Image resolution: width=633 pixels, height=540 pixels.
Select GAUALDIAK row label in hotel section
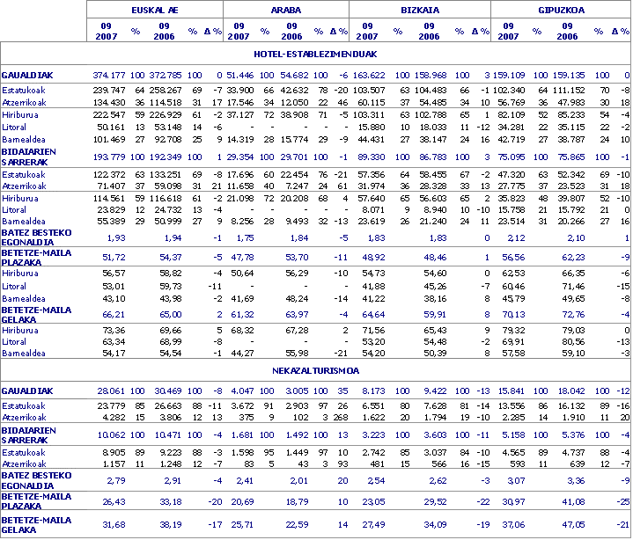(27, 76)
